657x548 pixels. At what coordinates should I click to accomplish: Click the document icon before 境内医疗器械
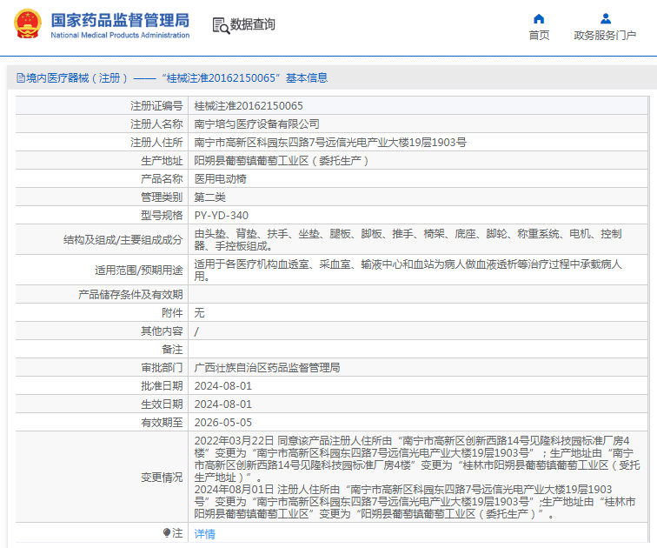click(21, 78)
